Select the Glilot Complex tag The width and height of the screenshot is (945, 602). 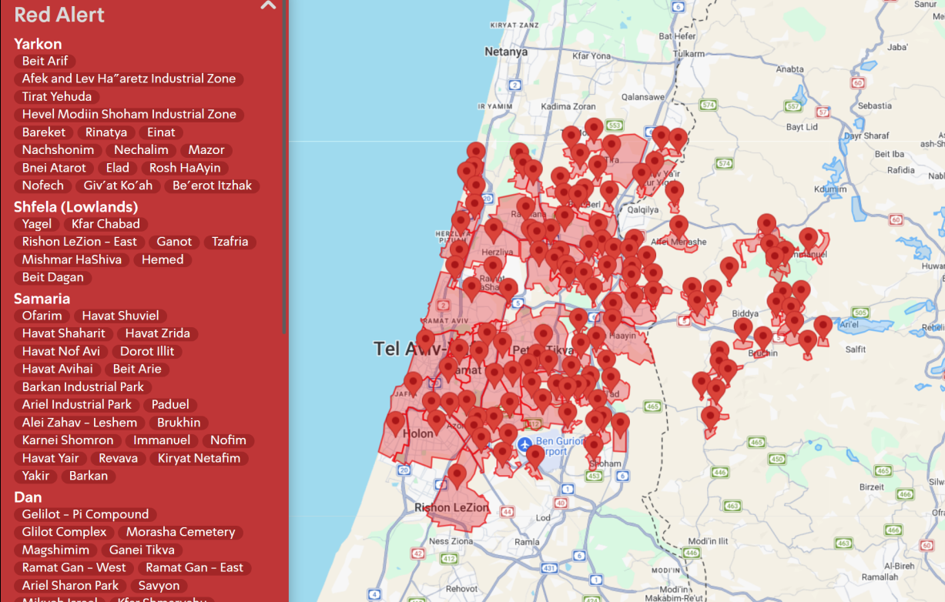pos(64,532)
